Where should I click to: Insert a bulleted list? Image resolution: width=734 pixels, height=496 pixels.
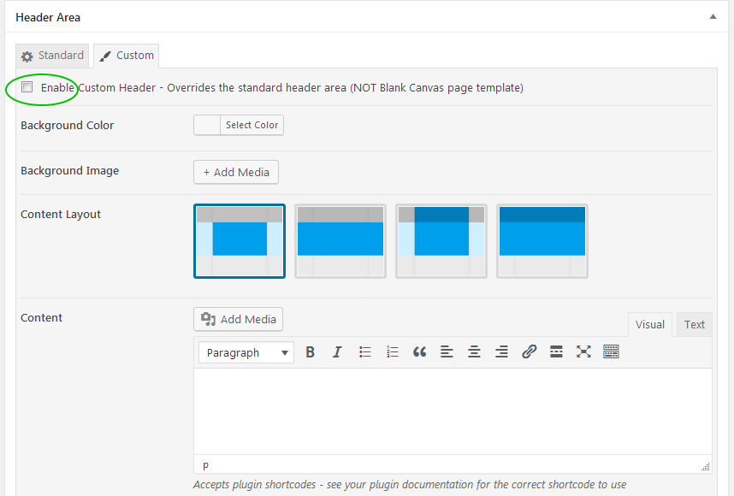(x=364, y=351)
